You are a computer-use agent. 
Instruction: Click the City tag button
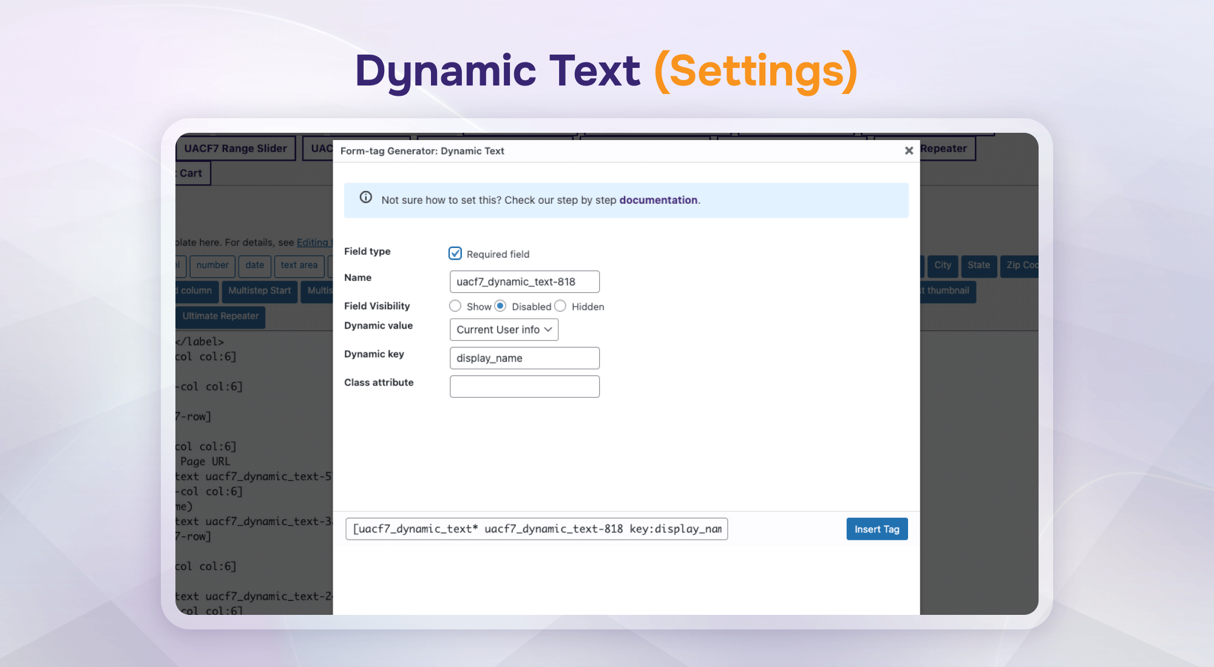943,266
